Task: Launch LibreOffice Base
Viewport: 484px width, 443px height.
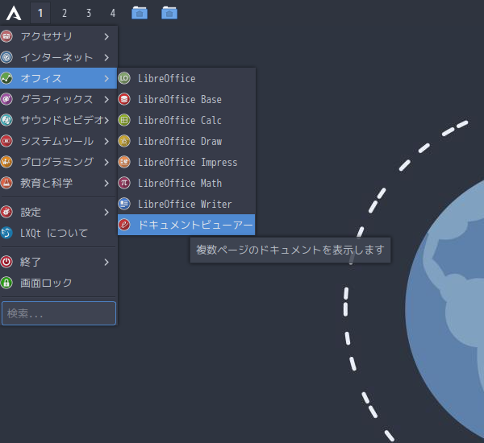Action: [186, 99]
